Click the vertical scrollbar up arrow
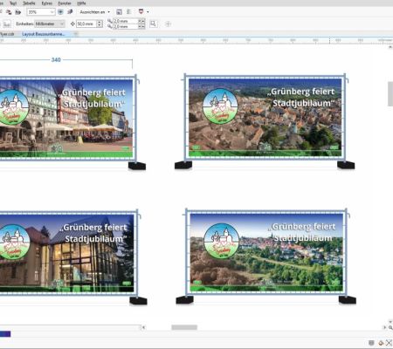The height and width of the screenshot is (349, 393). [390, 46]
